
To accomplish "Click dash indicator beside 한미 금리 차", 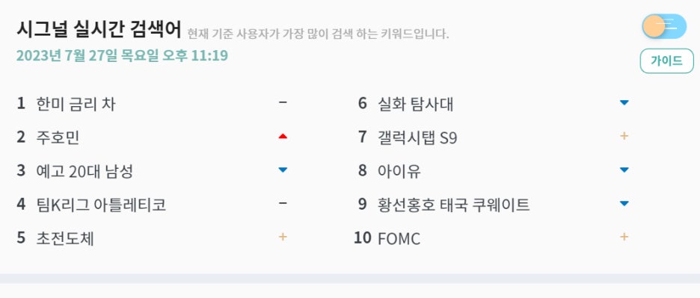I will (x=283, y=102).
